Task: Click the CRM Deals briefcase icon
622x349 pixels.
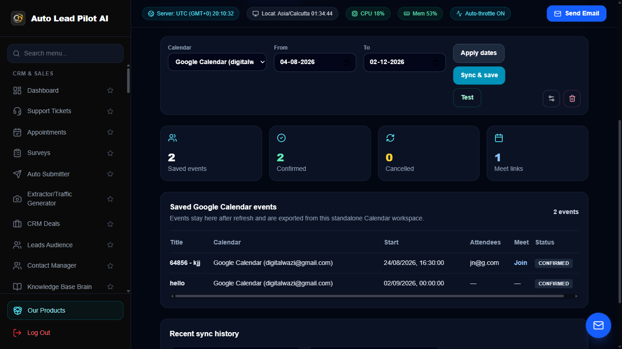Action: pyautogui.click(x=17, y=224)
